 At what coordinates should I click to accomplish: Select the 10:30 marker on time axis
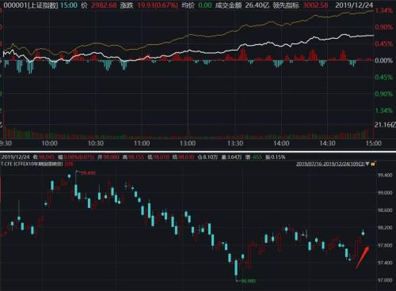click(x=96, y=143)
